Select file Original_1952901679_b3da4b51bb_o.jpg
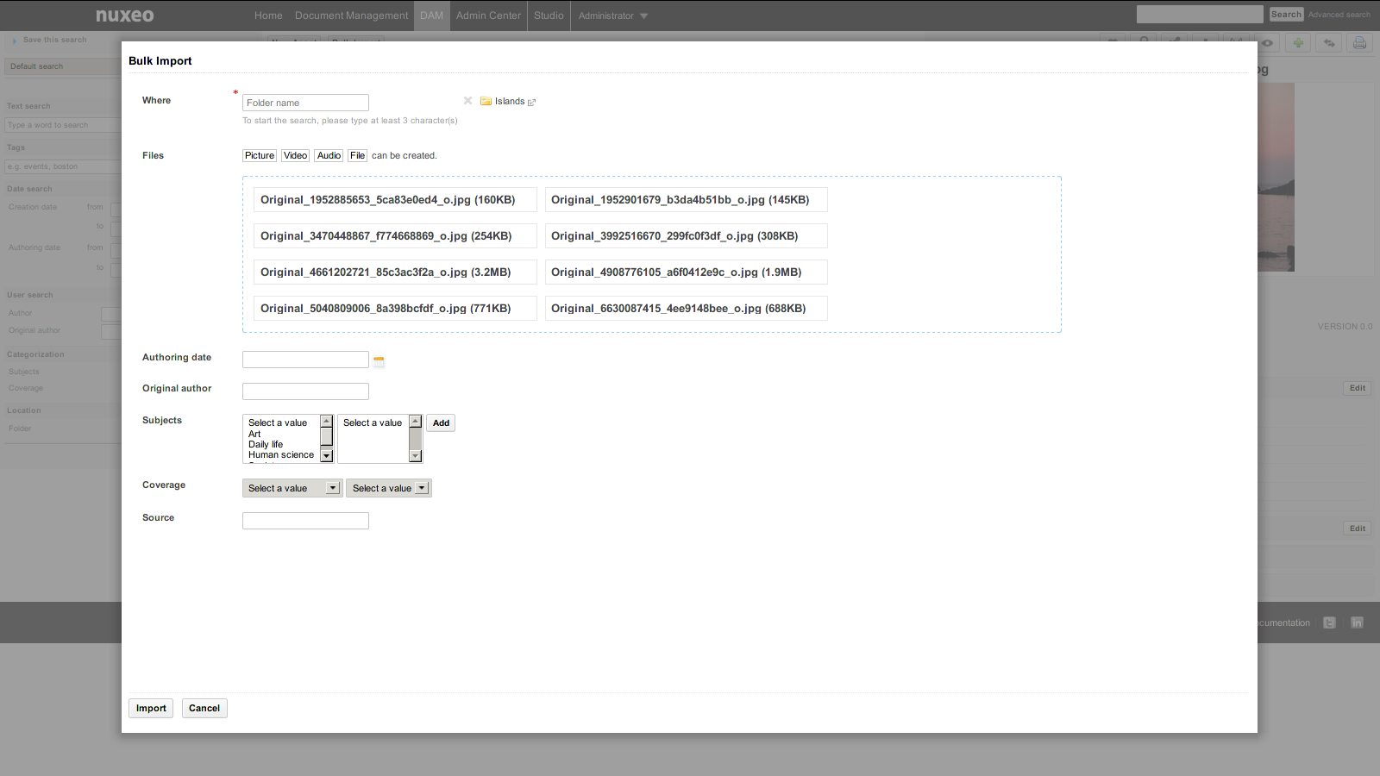 687,200
